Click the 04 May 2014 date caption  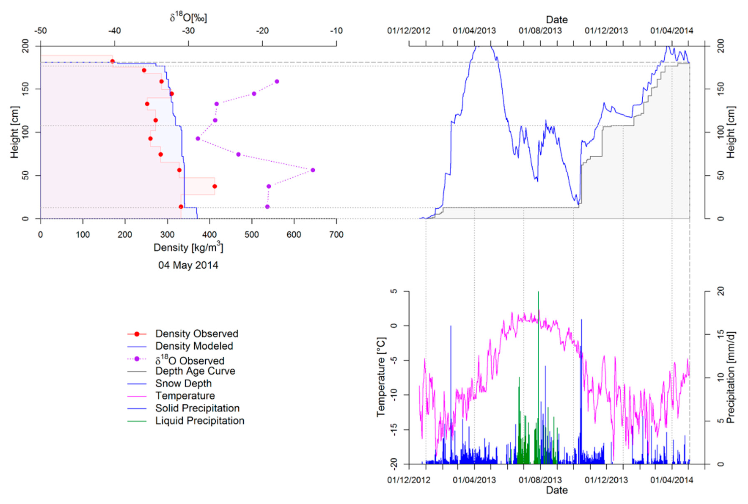188,265
